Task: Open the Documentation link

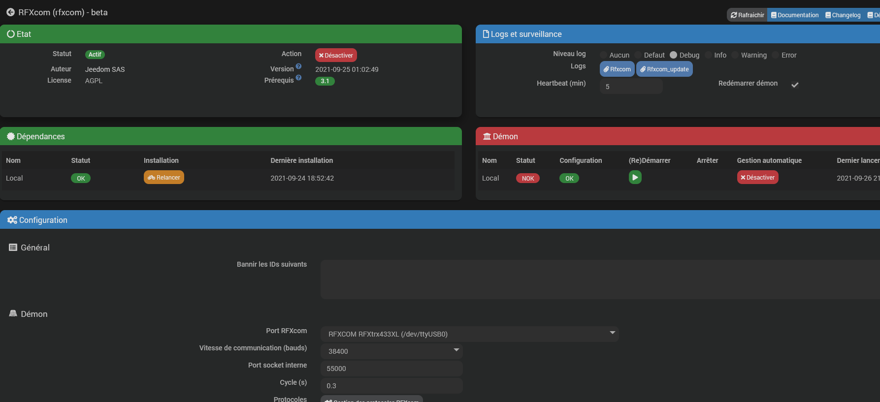Action: [795, 15]
